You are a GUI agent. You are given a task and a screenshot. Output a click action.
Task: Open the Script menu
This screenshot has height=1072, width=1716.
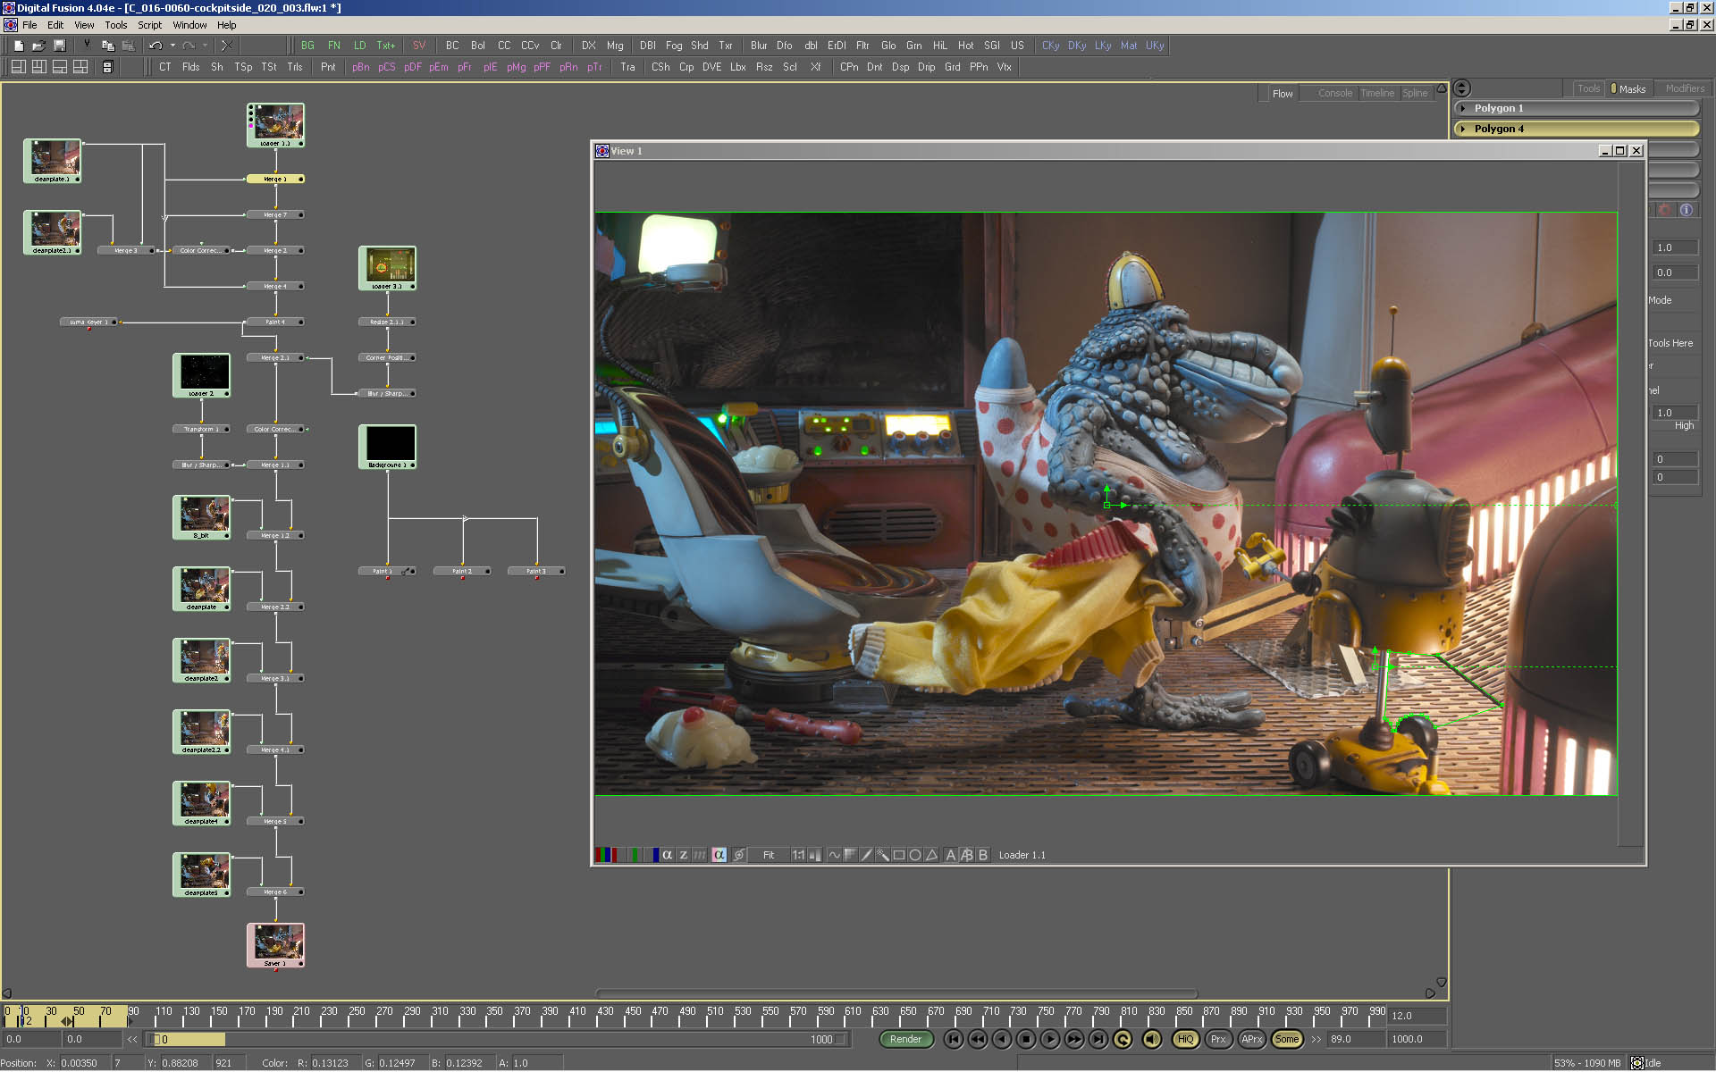[149, 25]
